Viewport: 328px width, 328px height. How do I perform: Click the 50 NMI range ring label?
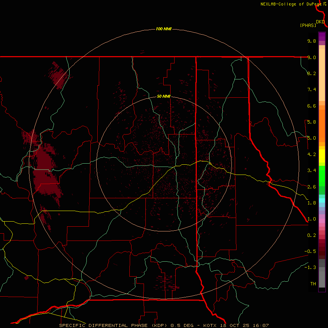[164, 97]
